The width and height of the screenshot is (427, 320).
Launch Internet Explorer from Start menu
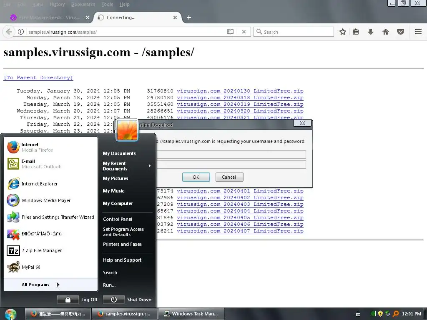click(x=50, y=184)
